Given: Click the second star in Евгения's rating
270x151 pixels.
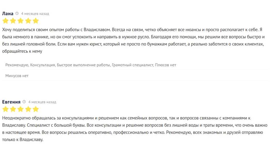Looking at the screenshot, I should [x=13, y=109].
